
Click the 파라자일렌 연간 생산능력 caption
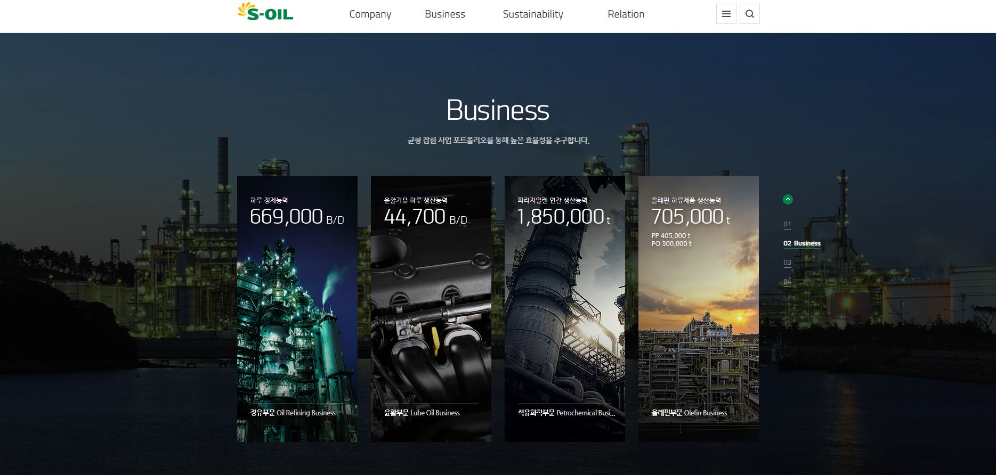click(x=552, y=200)
